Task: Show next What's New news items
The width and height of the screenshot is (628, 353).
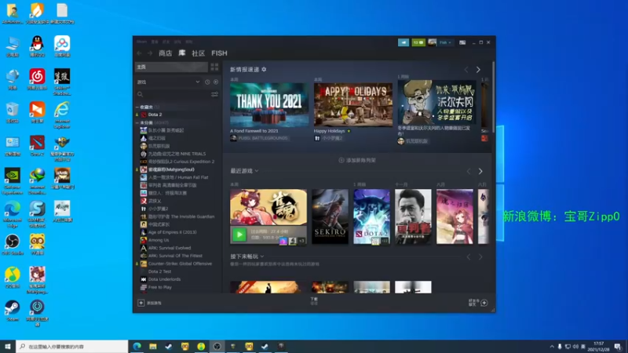Action: coord(478,70)
